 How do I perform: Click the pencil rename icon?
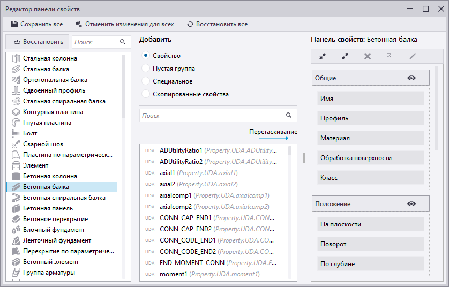tap(413, 56)
